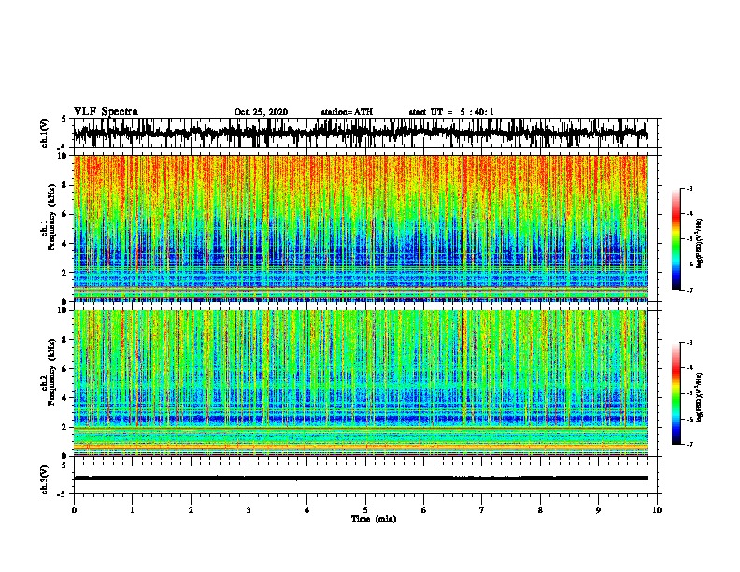This screenshot has width=740, height=572.
Task: Click time axis tick label 5
Action: (x=365, y=510)
